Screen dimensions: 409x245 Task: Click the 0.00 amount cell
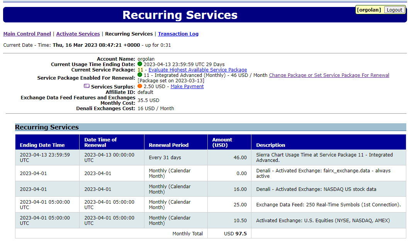229,173
